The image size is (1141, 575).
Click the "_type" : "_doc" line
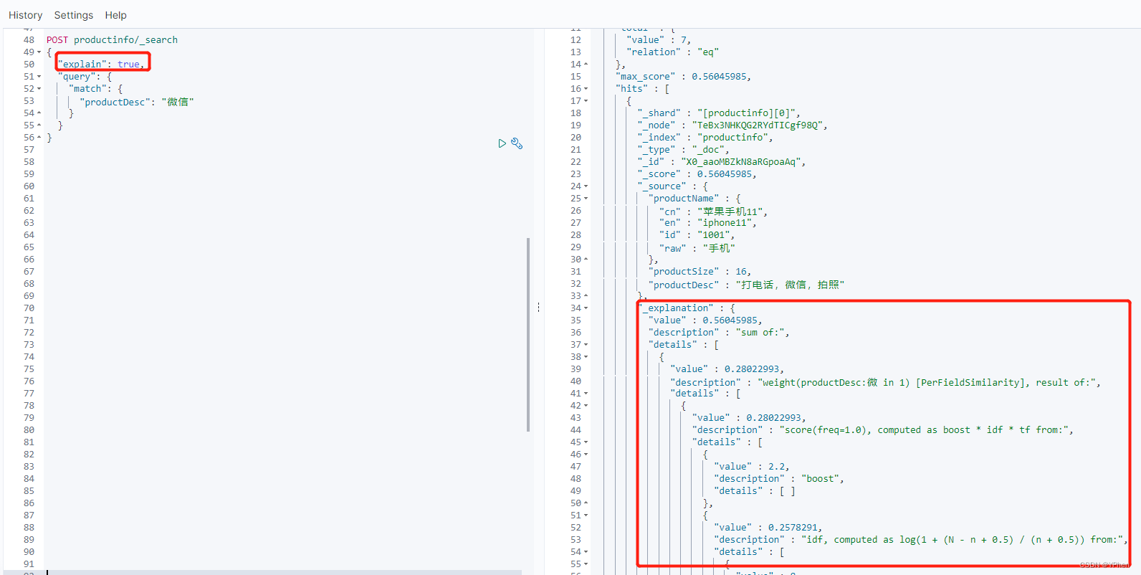click(683, 150)
